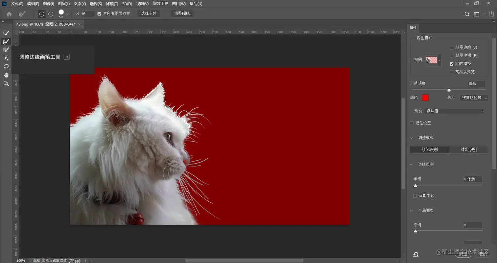Click the reset workspace undo arrow icon
The height and width of the screenshot is (263, 497).
[416, 254]
